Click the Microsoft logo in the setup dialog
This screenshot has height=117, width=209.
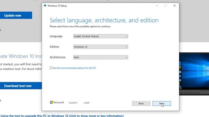click(x=57, y=102)
